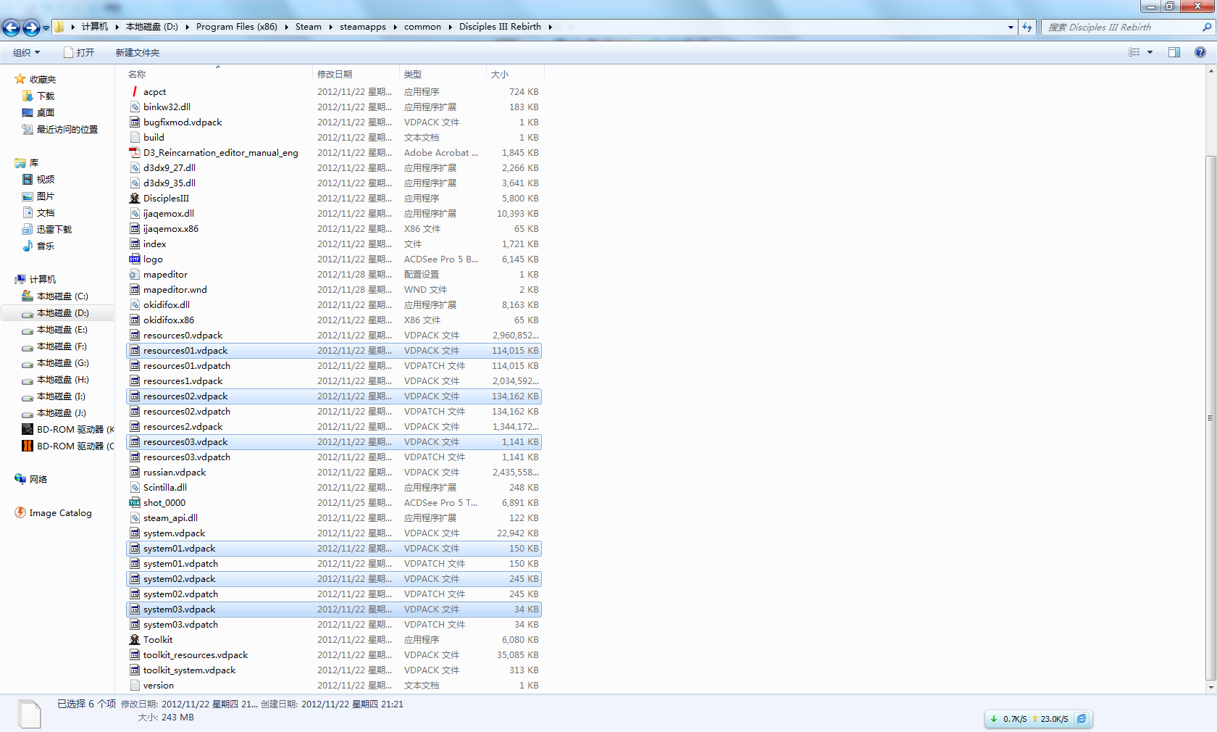Select the acpct application icon
This screenshot has height=732, width=1217.
135,92
